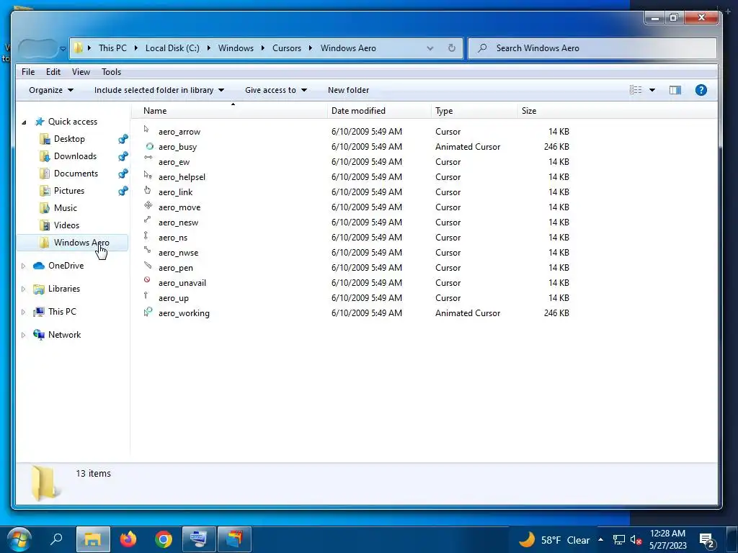Select the aero_ew cursor file icon
This screenshot has width=738, height=553.
point(148,158)
